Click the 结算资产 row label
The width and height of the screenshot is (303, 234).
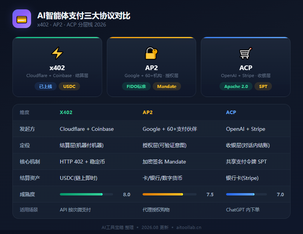point(30,178)
